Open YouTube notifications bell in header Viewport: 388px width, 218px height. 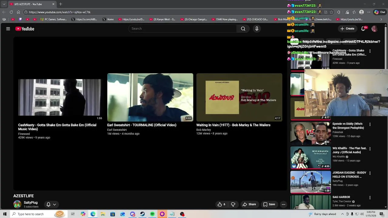click(x=363, y=28)
